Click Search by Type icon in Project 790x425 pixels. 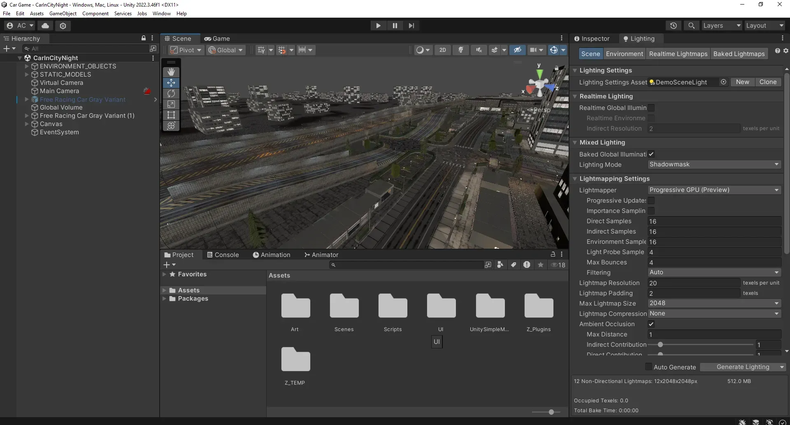click(500, 265)
